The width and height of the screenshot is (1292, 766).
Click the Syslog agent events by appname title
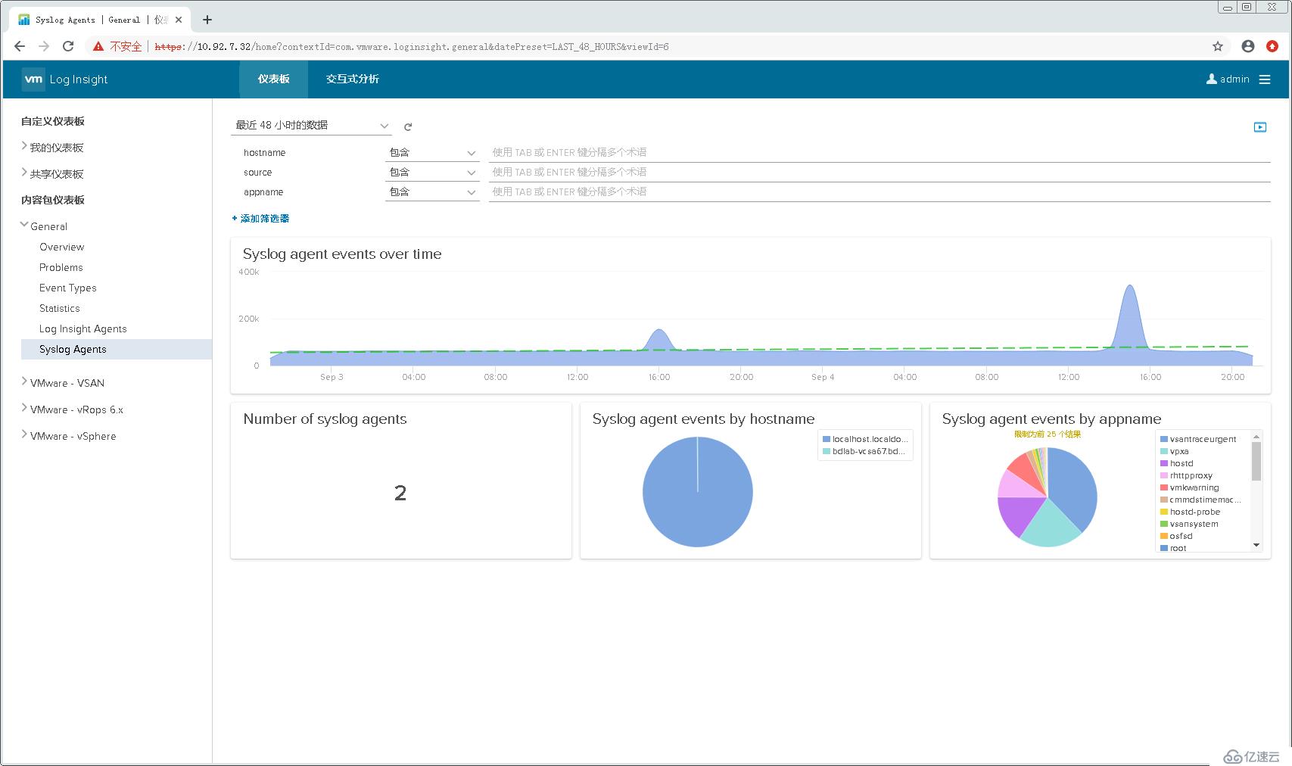coord(1051,419)
